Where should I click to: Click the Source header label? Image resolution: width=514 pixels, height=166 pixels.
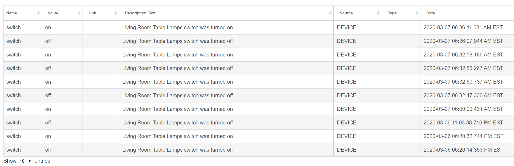346,13
